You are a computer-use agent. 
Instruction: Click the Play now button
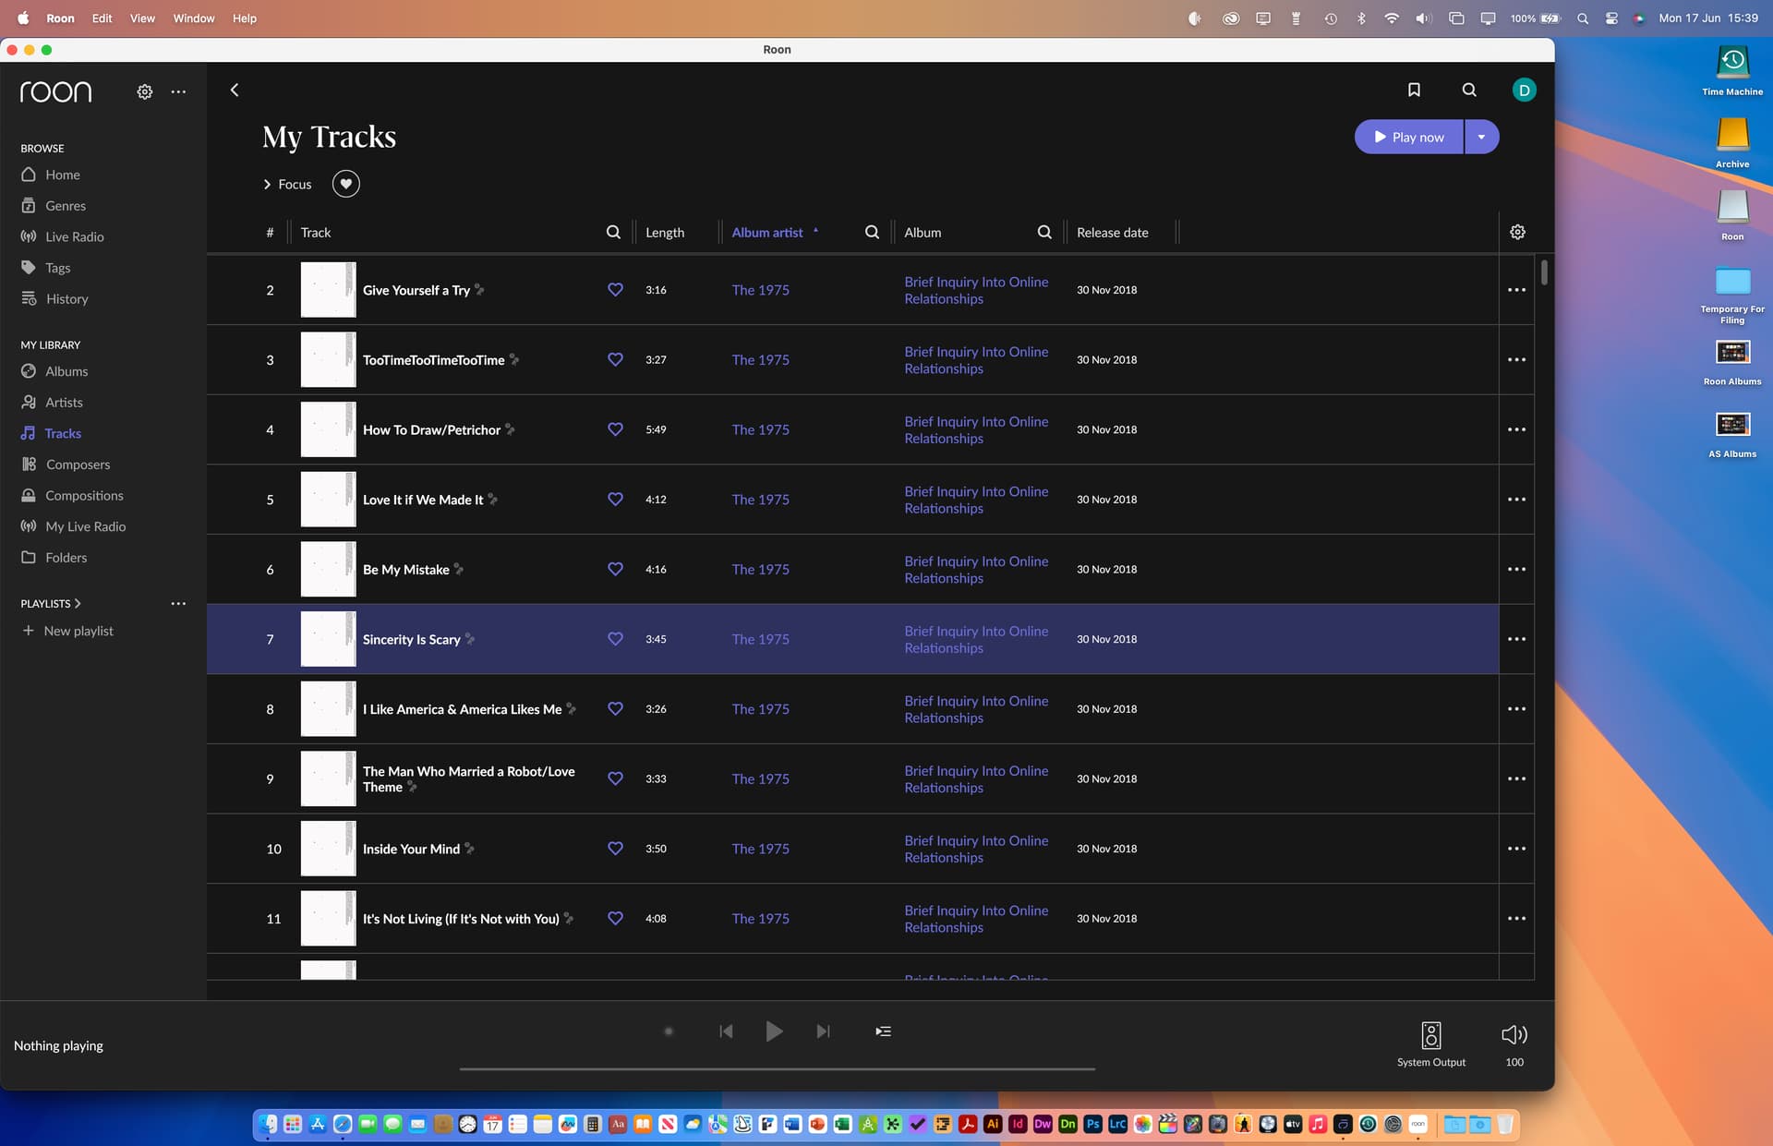pyautogui.click(x=1409, y=137)
